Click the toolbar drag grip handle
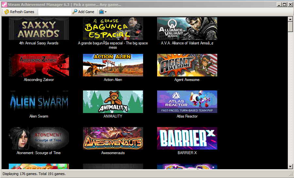Viewport: 294px width, 178px height. tap(2, 12)
